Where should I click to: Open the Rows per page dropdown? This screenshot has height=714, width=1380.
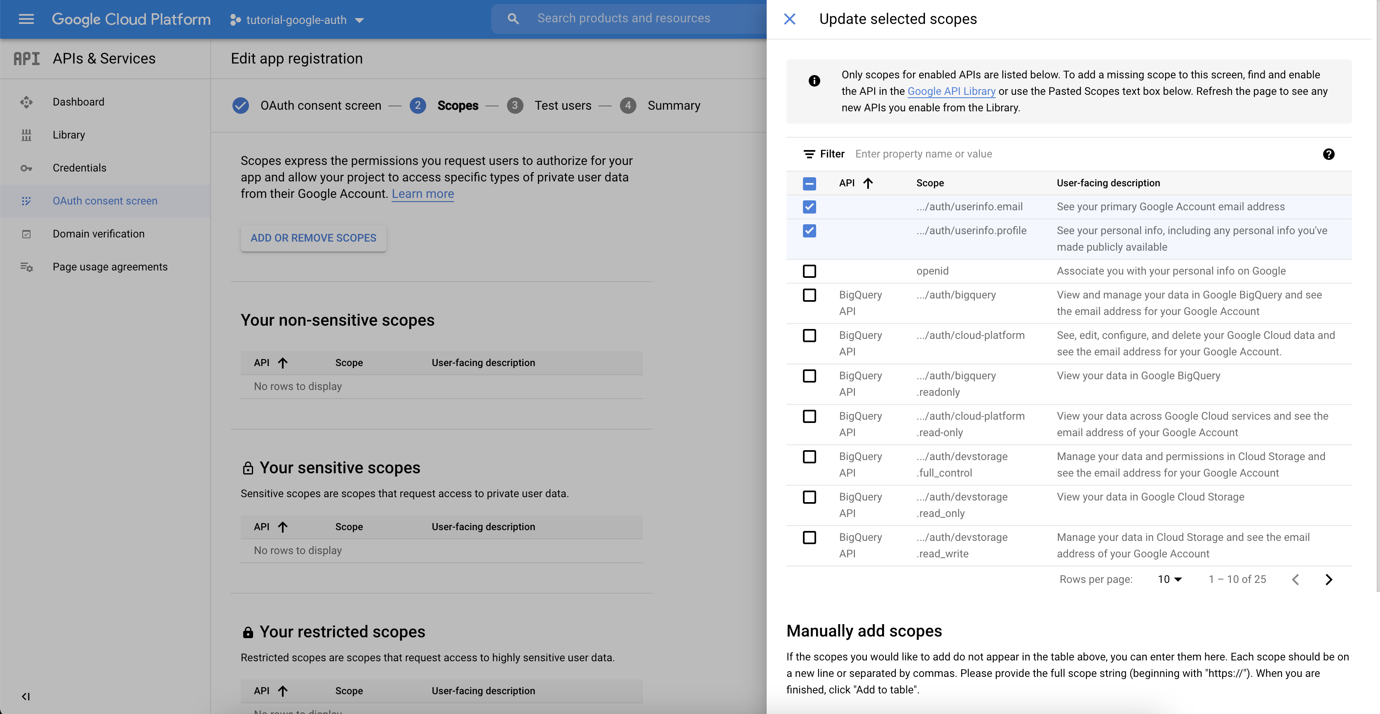1169,580
